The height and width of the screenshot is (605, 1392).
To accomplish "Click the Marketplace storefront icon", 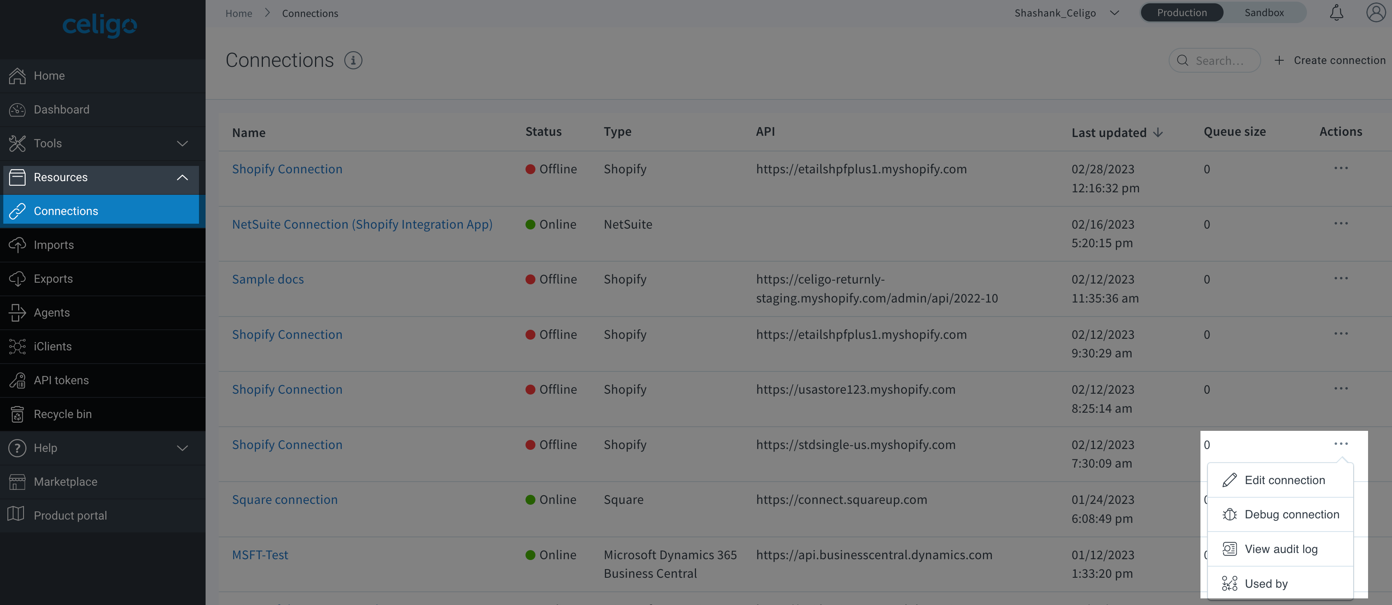I will click(17, 482).
